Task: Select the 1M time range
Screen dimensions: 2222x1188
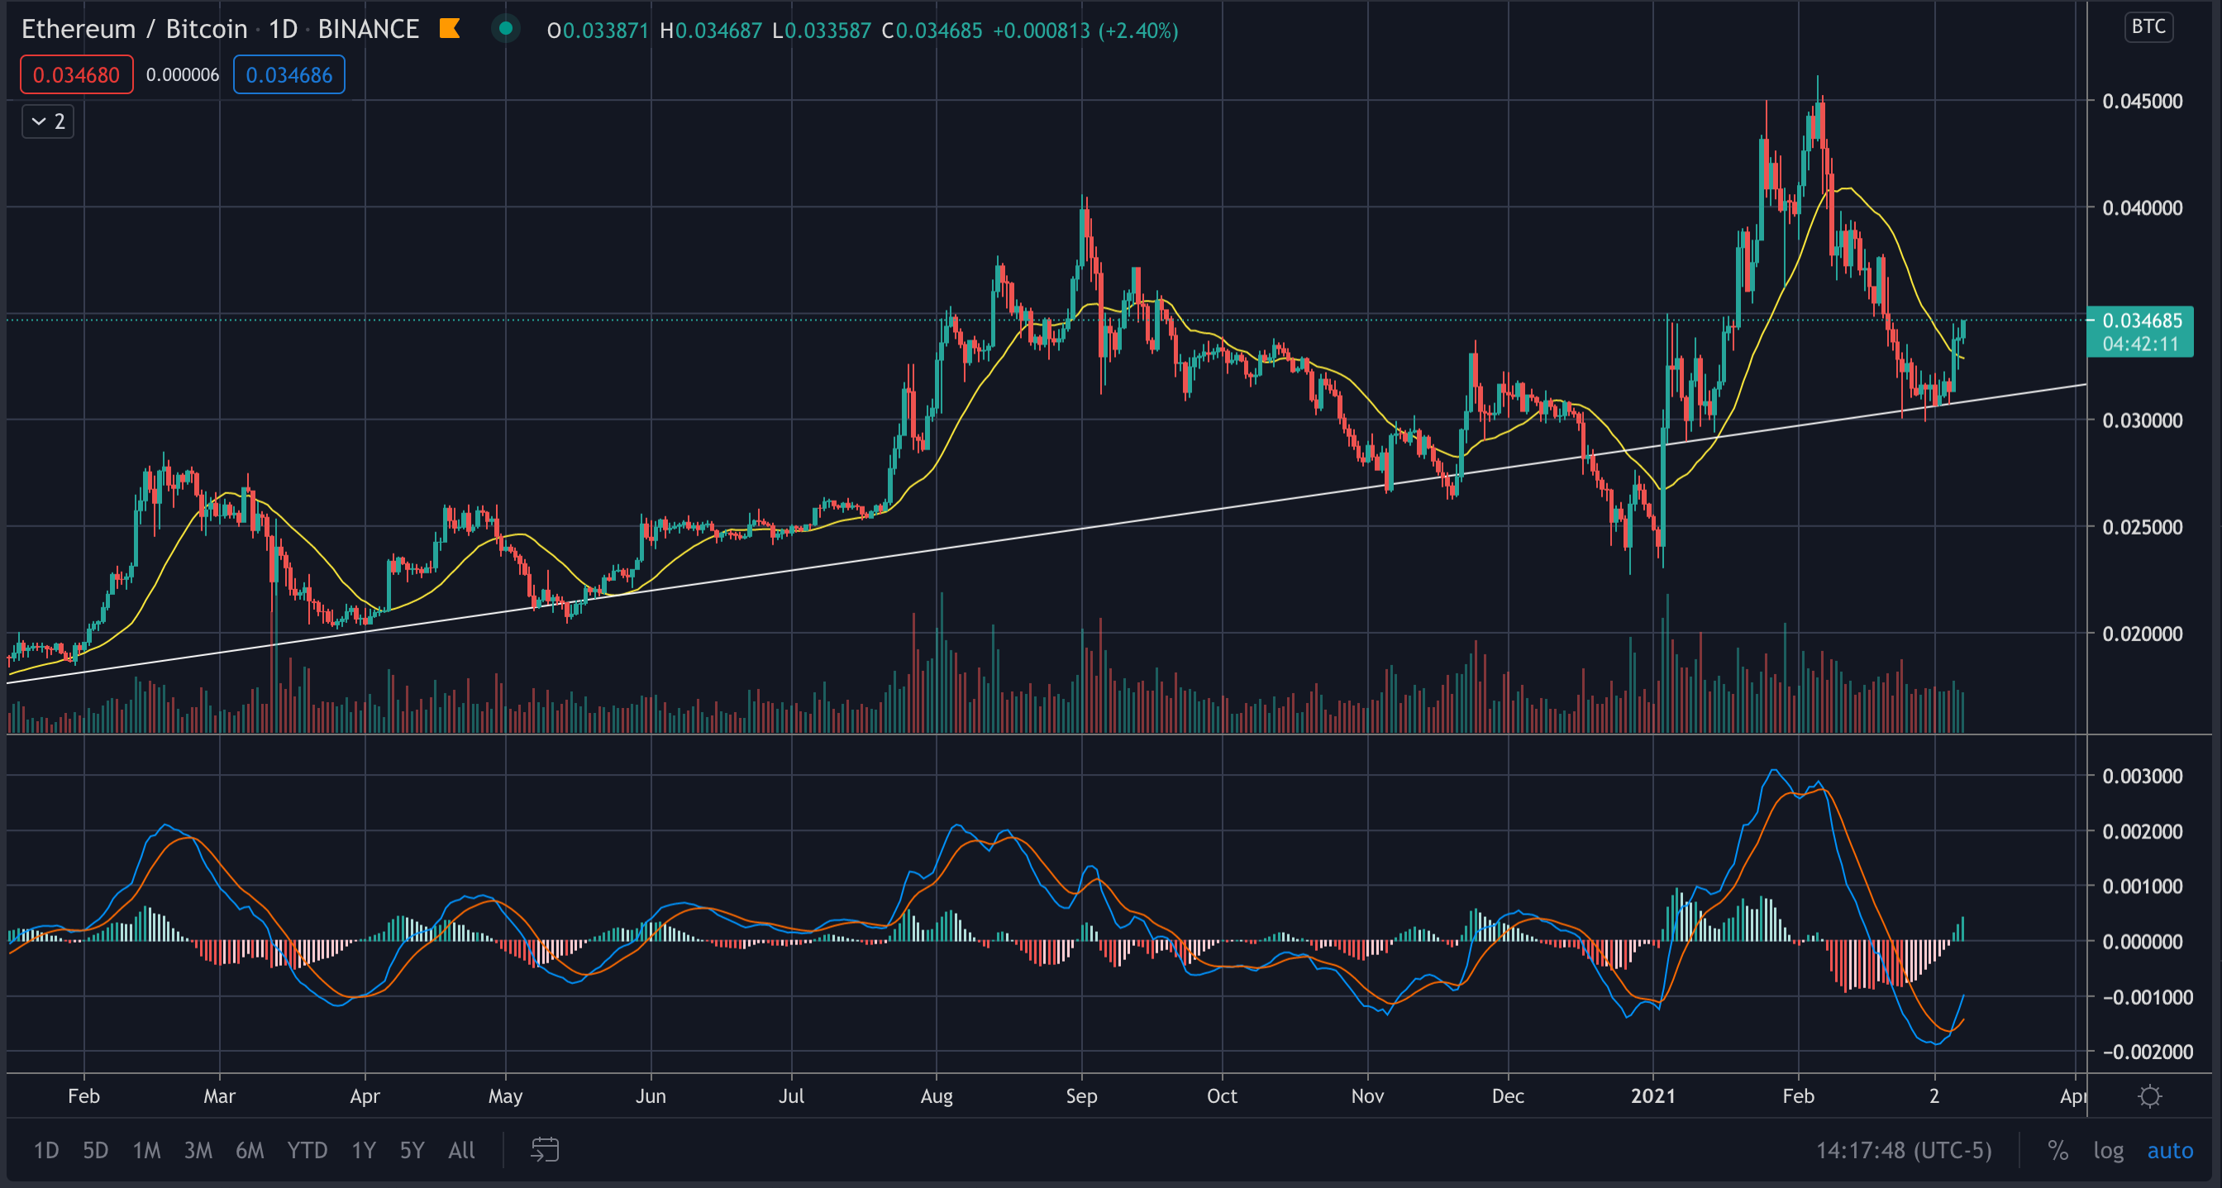Action: (x=146, y=1150)
